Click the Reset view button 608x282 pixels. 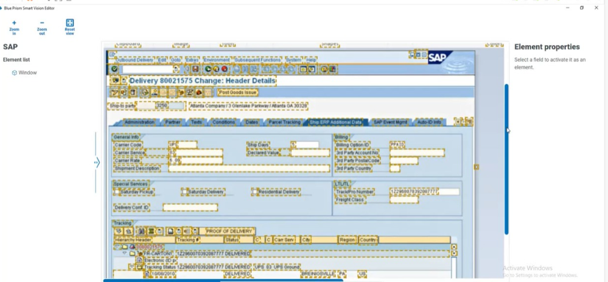click(x=70, y=27)
